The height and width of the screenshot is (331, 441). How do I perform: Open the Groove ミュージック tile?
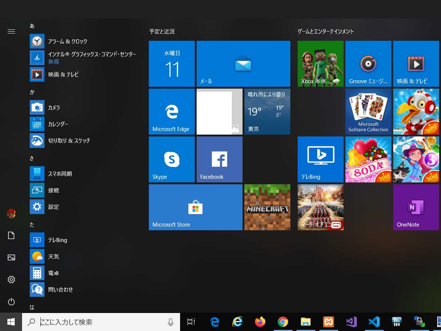(x=368, y=64)
